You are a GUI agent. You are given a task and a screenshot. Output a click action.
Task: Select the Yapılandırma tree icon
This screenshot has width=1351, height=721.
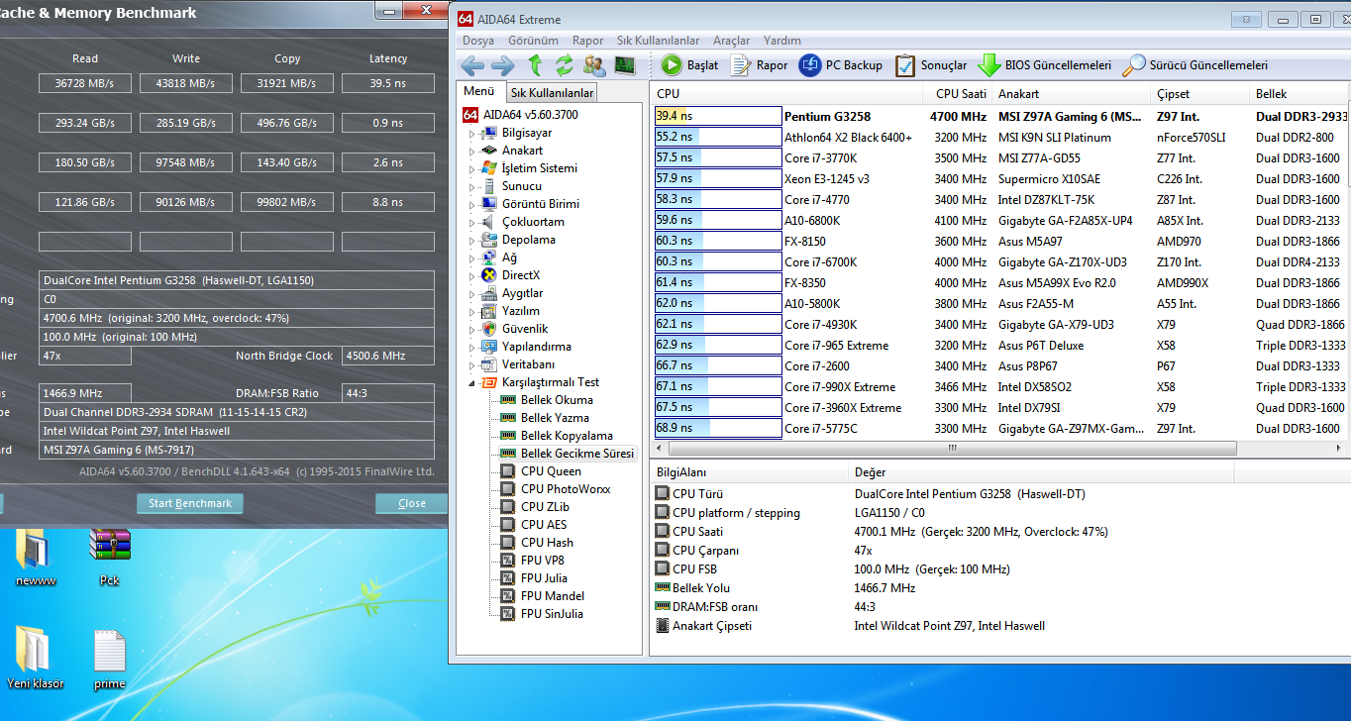(x=488, y=347)
